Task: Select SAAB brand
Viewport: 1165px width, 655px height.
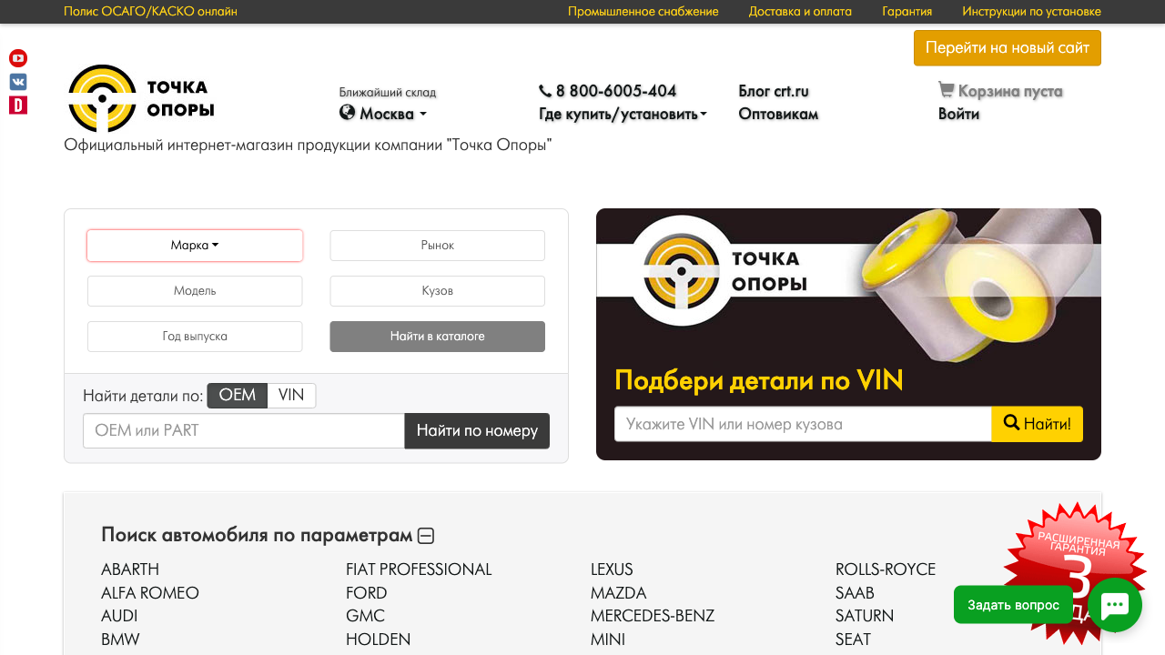Action: coord(855,593)
